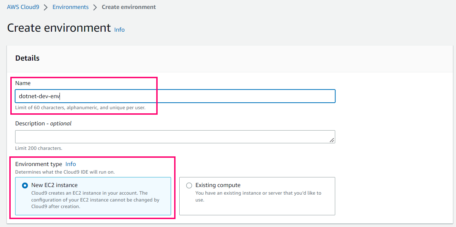
Task: Click the Create environment breadcrumb label
Action: [128, 7]
